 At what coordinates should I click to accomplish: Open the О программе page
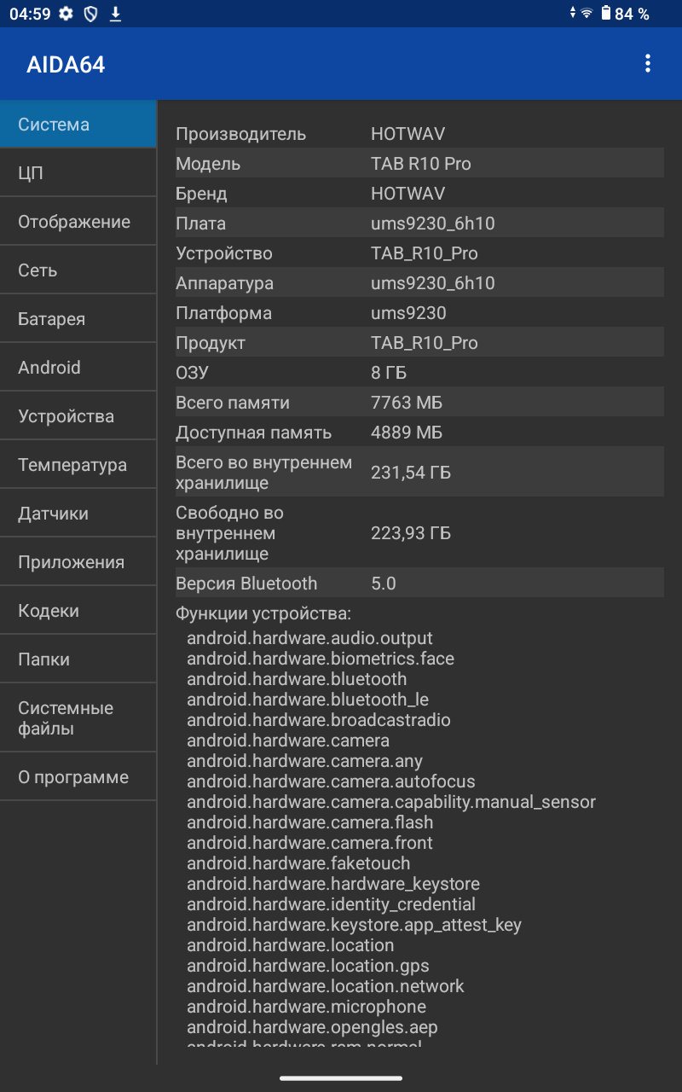click(78, 777)
